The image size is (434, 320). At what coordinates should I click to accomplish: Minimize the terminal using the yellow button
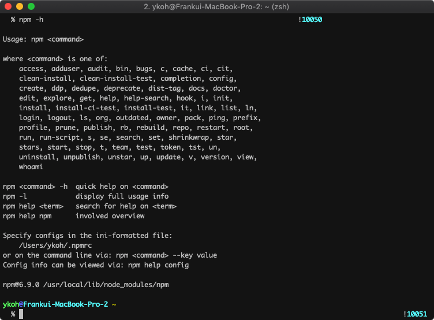pyautogui.click(x=19, y=6)
